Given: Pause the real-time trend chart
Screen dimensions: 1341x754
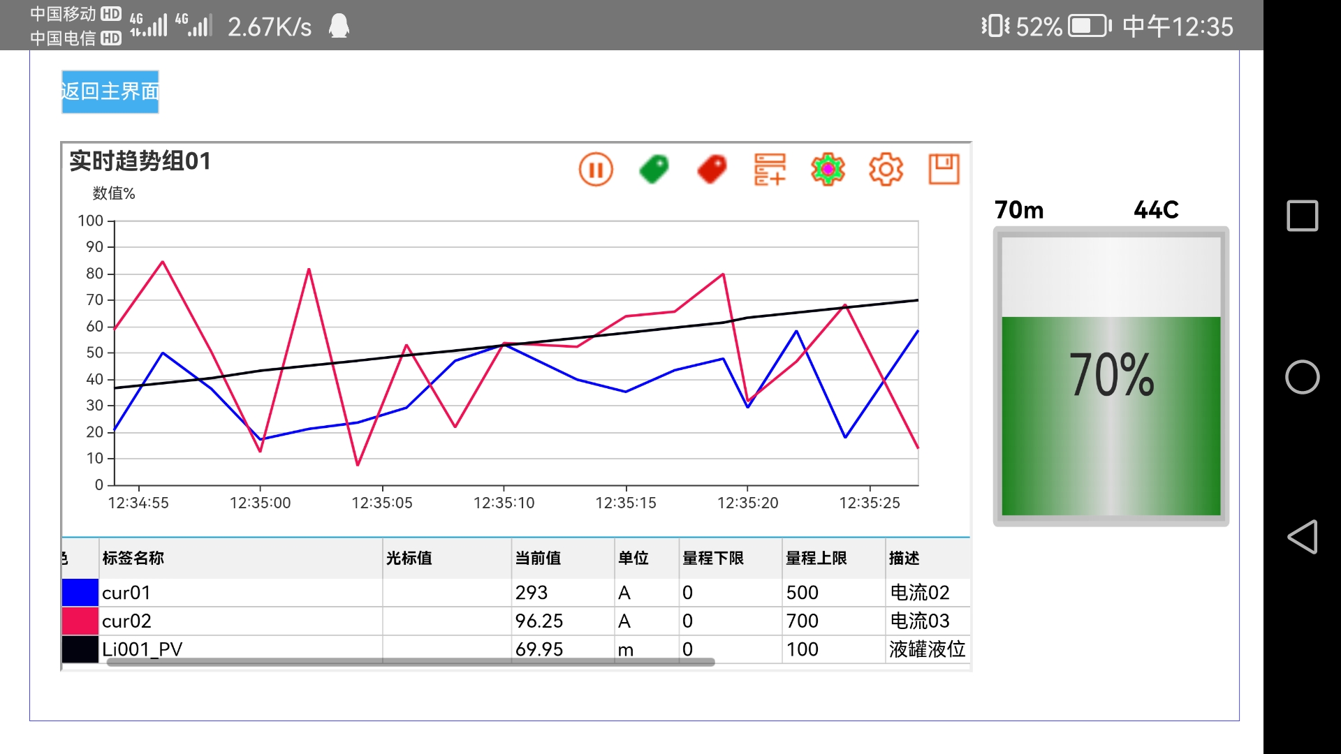Looking at the screenshot, I should pos(596,170).
